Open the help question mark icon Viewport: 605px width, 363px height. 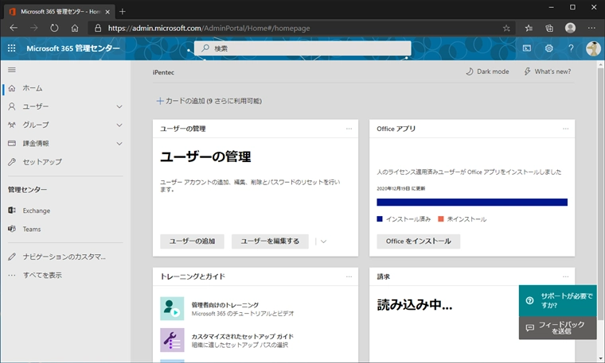(x=571, y=48)
